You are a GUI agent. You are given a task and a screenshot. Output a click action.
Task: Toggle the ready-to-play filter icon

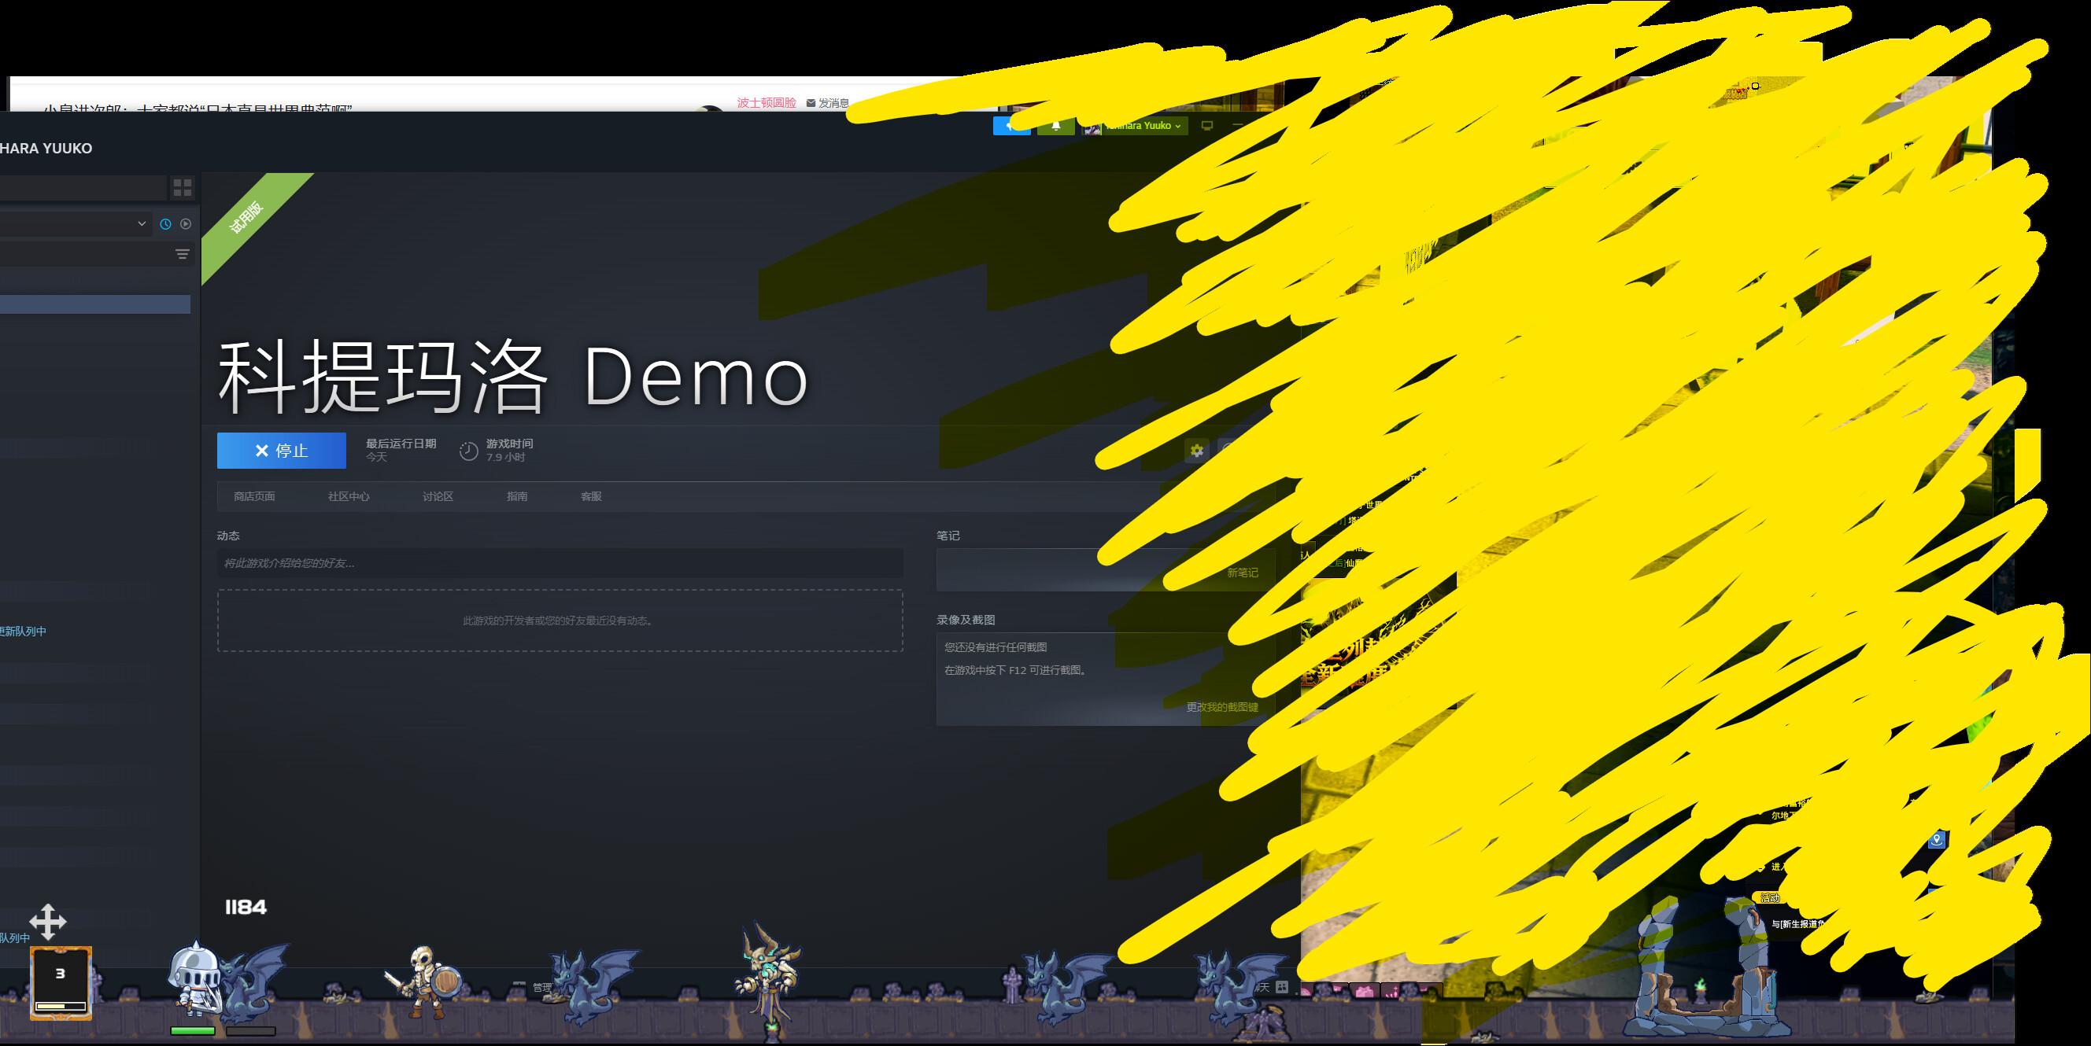click(186, 224)
